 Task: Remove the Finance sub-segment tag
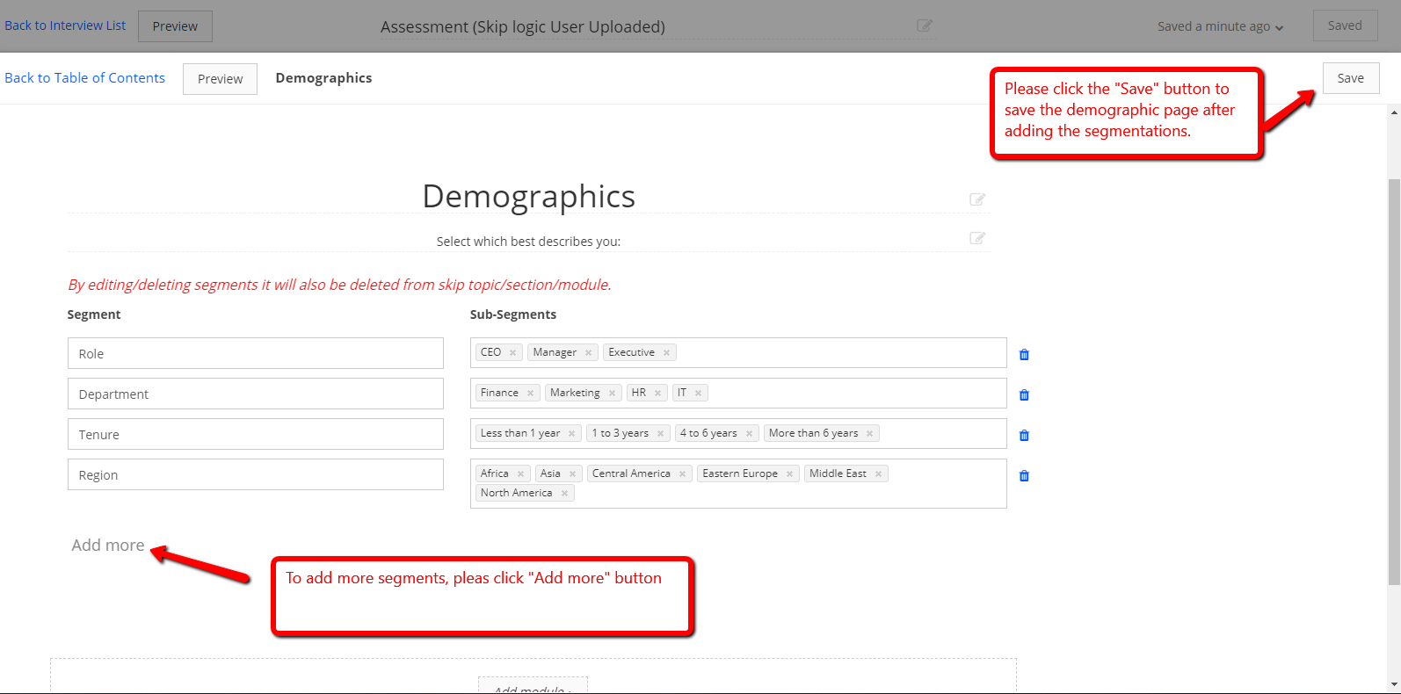coord(530,394)
